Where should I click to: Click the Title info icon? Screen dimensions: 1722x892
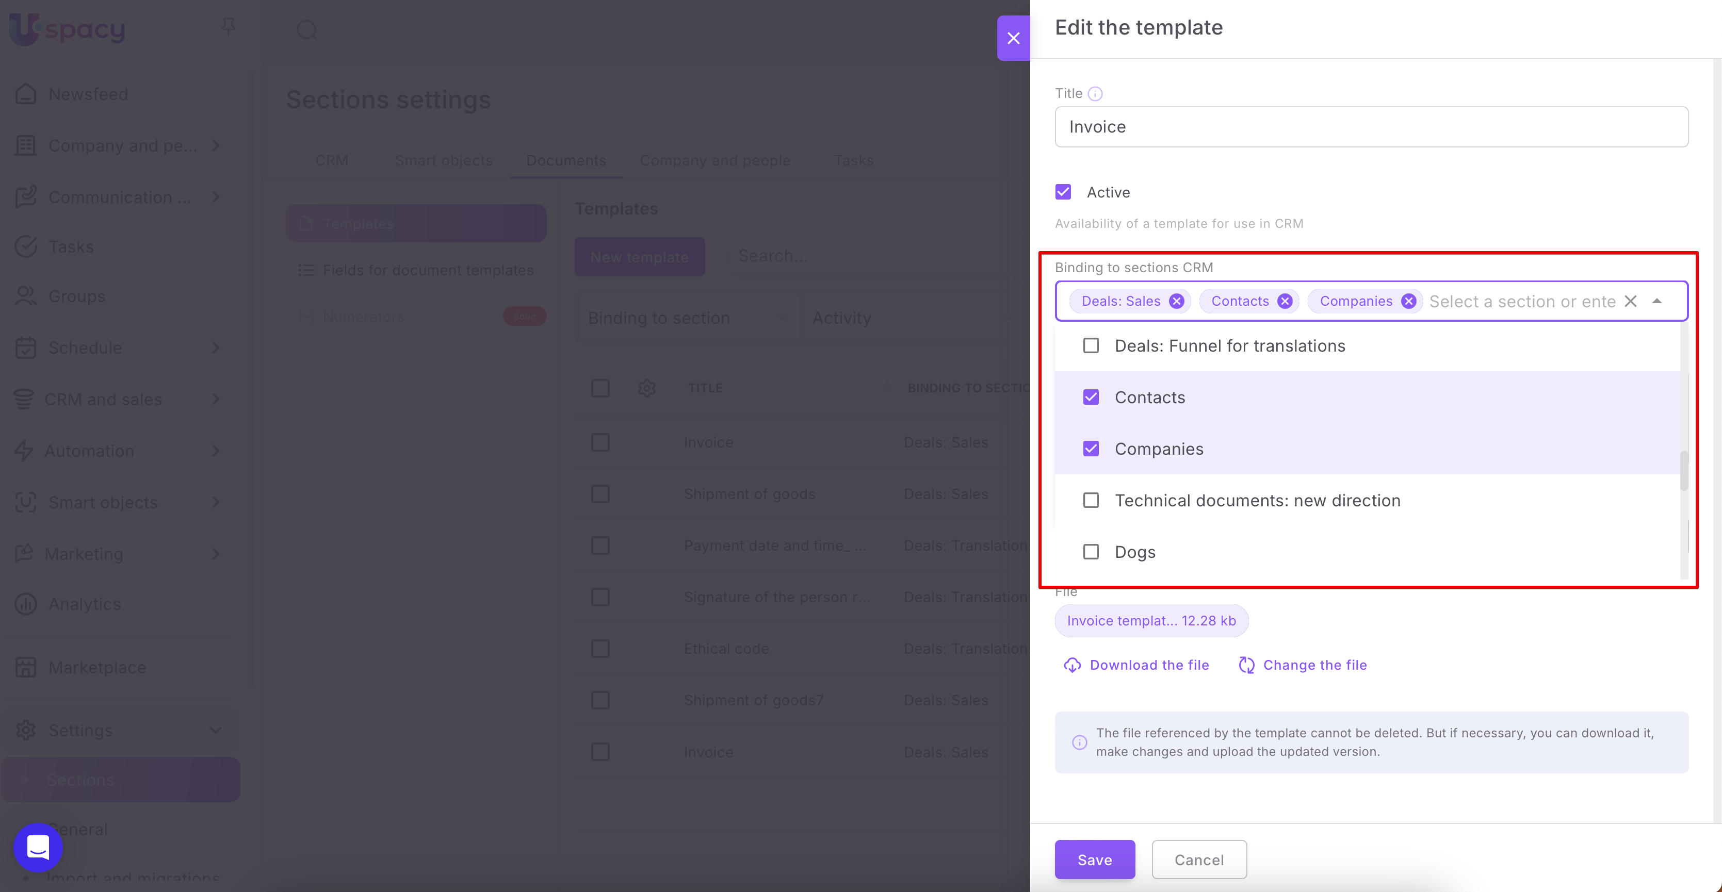[1095, 93]
